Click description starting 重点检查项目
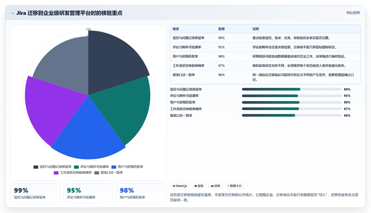This screenshot has width=371, height=213. click(291, 38)
